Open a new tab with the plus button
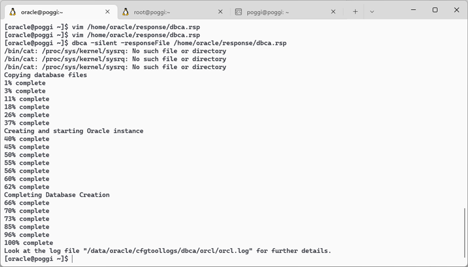This screenshot has width=468, height=267. [x=355, y=11]
